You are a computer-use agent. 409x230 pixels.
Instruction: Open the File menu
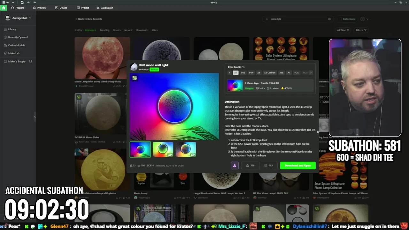pyautogui.click(x=6, y=2)
